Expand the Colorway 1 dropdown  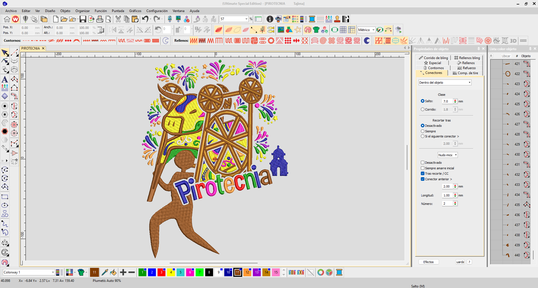pos(53,272)
